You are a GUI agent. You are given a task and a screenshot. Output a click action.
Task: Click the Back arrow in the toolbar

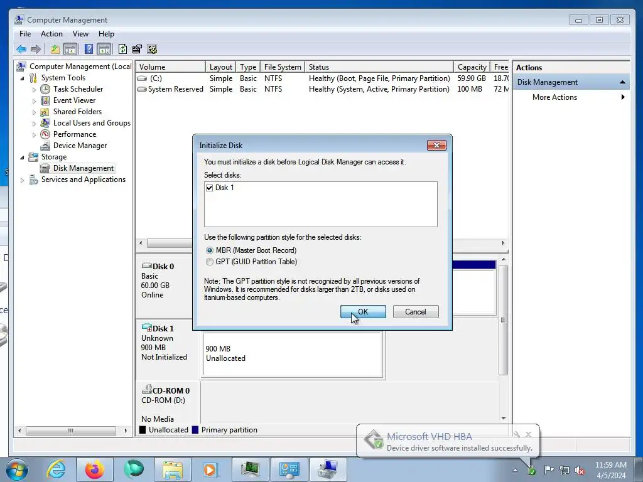click(x=21, y=49)
